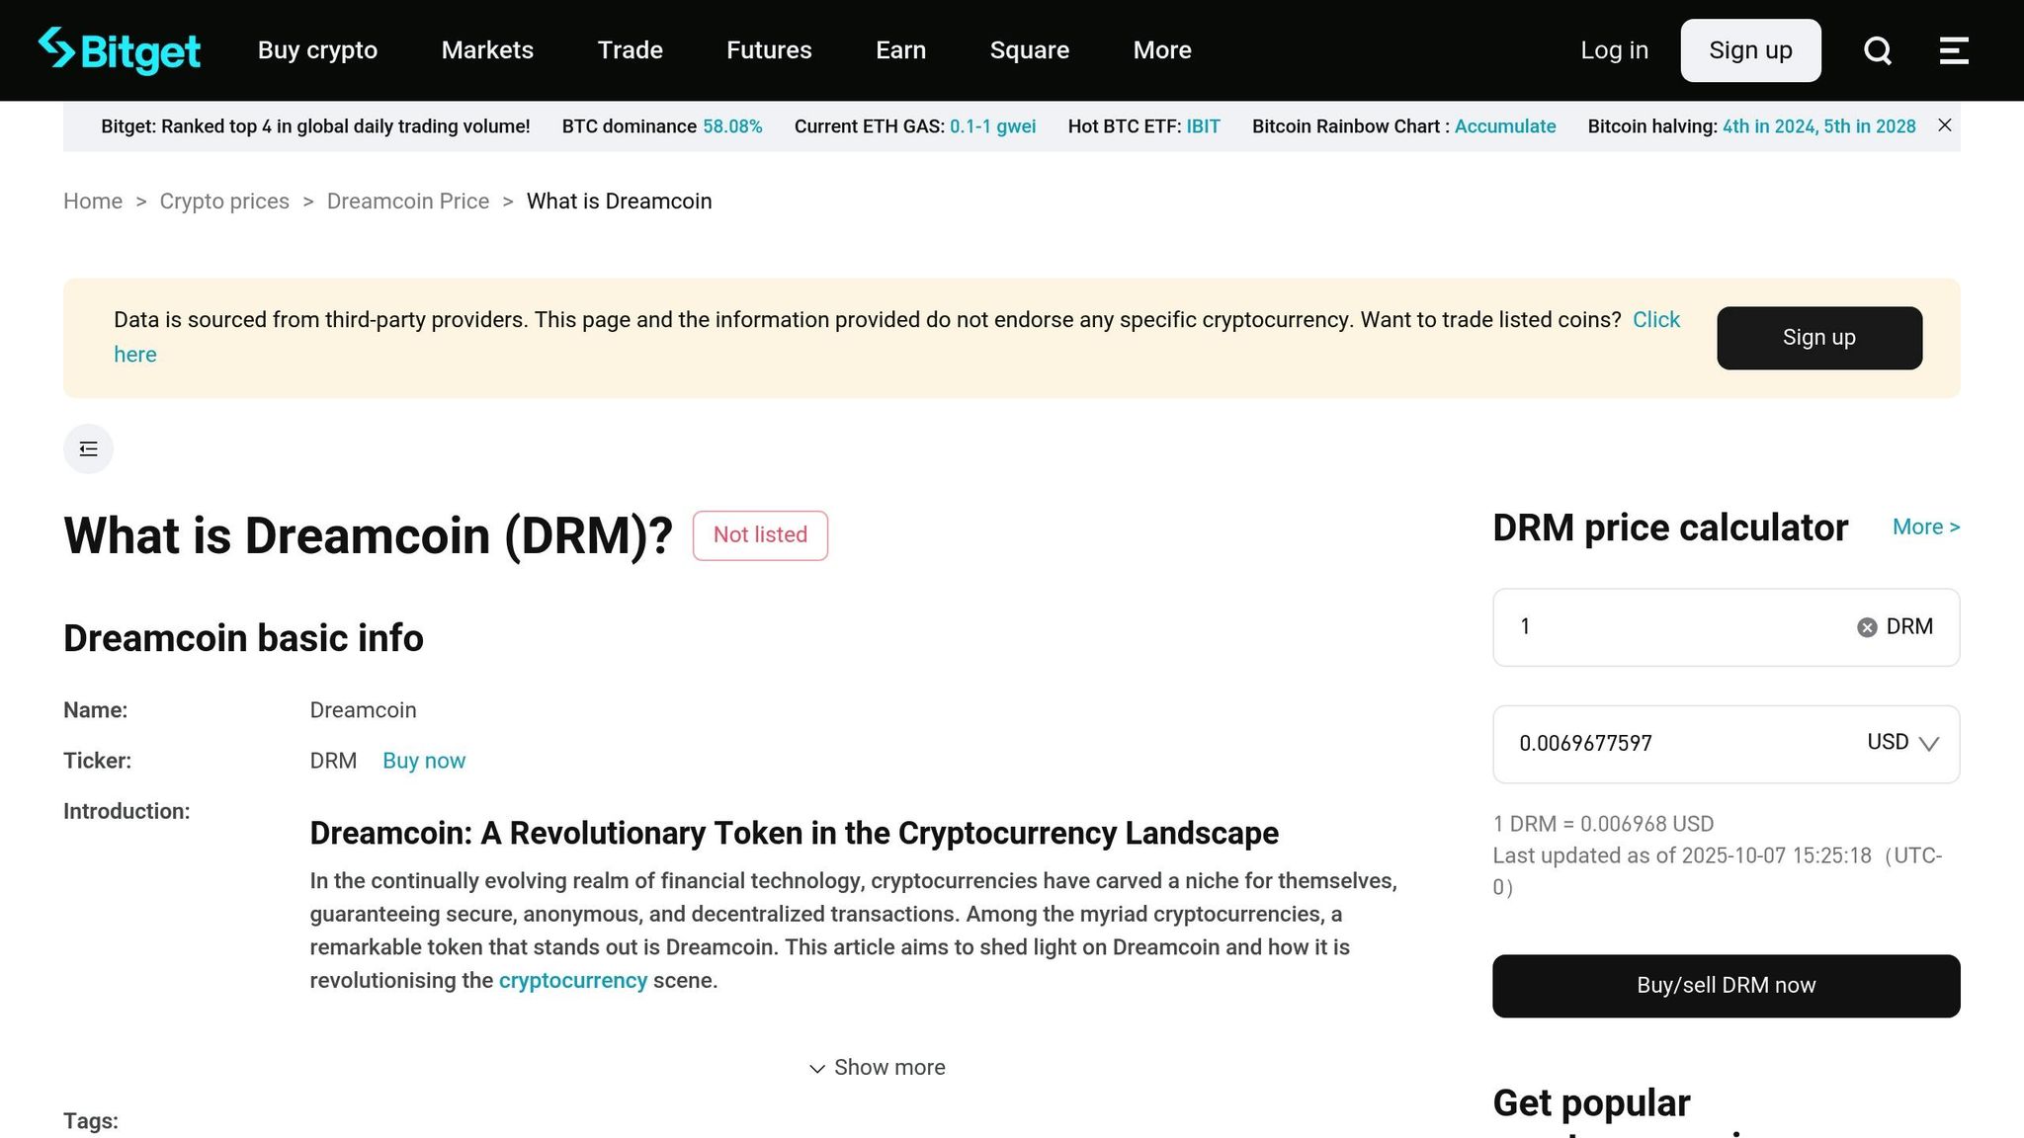Viewport: 2024px width, 1138px height.
Task: Click the header Sign up button
Action: tap(1750, 50)
